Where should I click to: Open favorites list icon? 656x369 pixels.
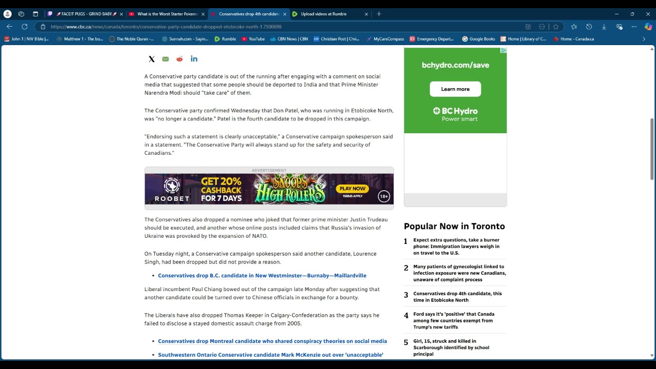tap(574, 27)
